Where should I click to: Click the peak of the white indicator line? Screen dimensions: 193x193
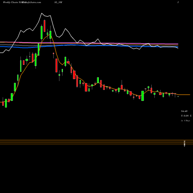tap(42, 13)
